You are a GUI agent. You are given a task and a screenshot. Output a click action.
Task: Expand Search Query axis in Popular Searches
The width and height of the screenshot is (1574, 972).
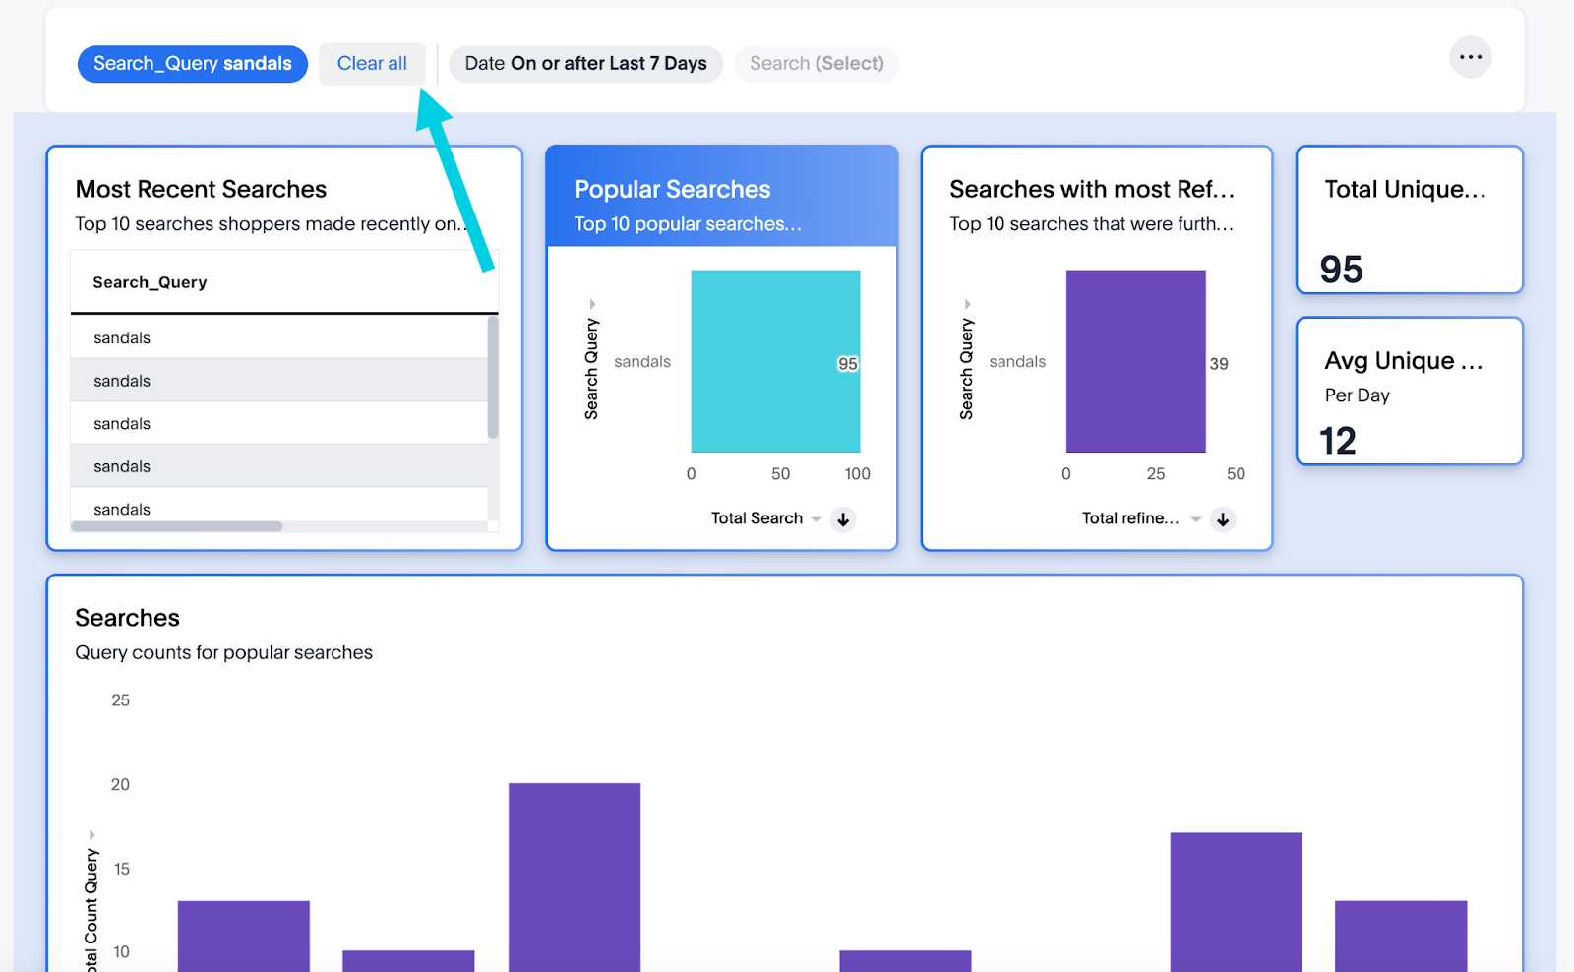click(592, 304)
